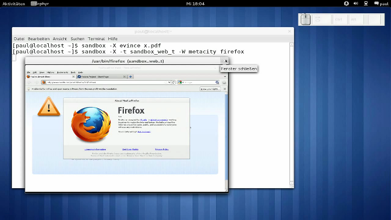
Task: Dismiss the notification bar with its X
Action: pos(225,89)
